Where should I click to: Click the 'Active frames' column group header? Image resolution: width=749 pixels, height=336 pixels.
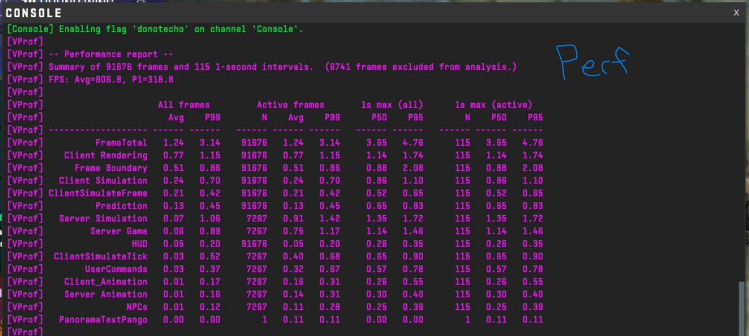[x=290, y=105]
